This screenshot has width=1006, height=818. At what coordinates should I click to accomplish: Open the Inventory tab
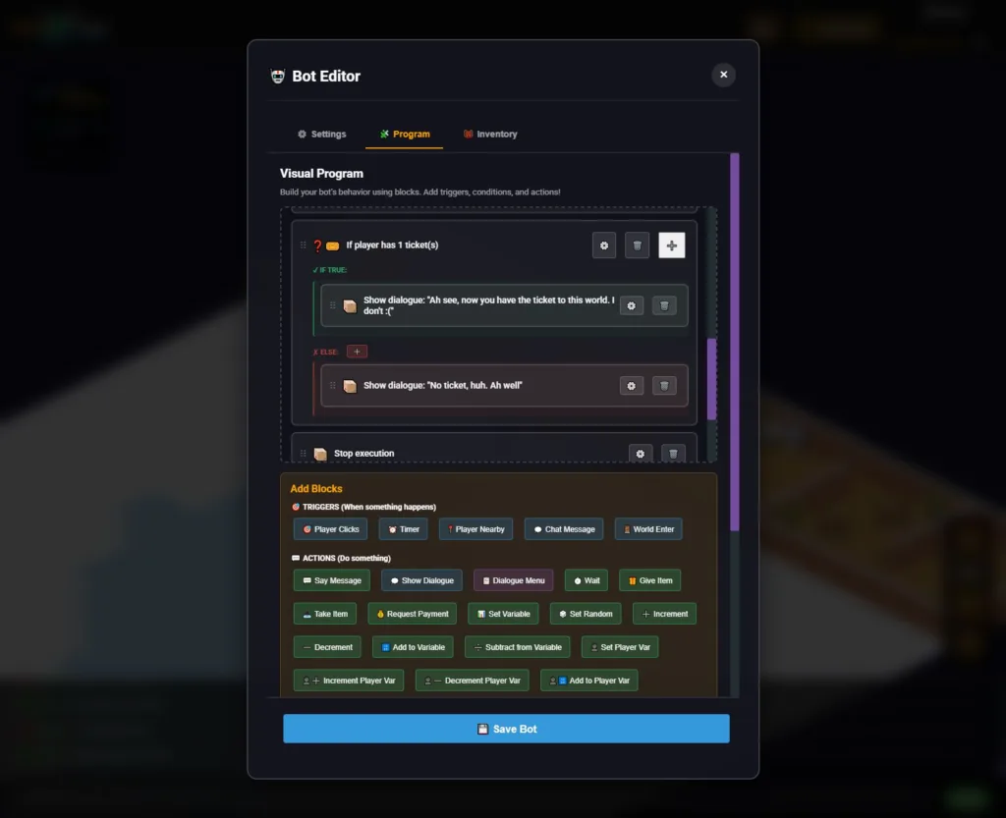pos(490,134)
